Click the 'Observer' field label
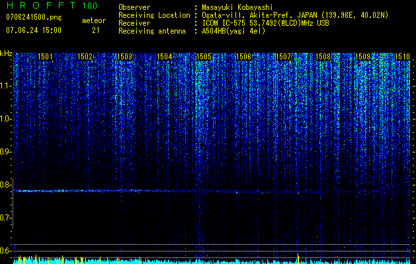 134,7
